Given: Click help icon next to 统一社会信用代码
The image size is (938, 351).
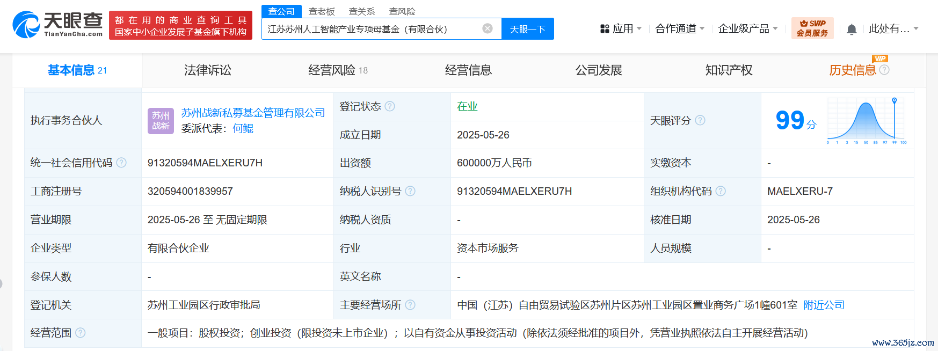Looking at the screenshot, I should coord(121,163).
